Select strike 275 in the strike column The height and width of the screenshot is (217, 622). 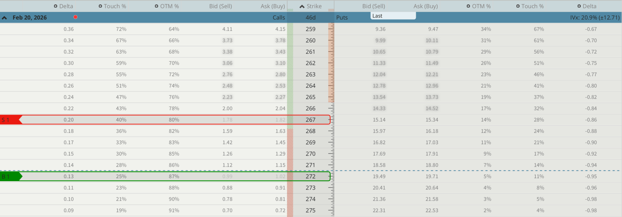click(x=310, y=210)
